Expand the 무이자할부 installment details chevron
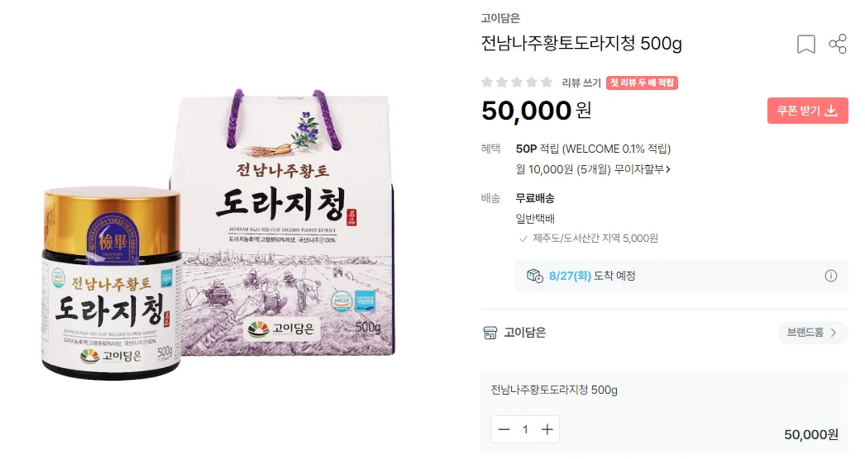865x459 pixels. 668,169
